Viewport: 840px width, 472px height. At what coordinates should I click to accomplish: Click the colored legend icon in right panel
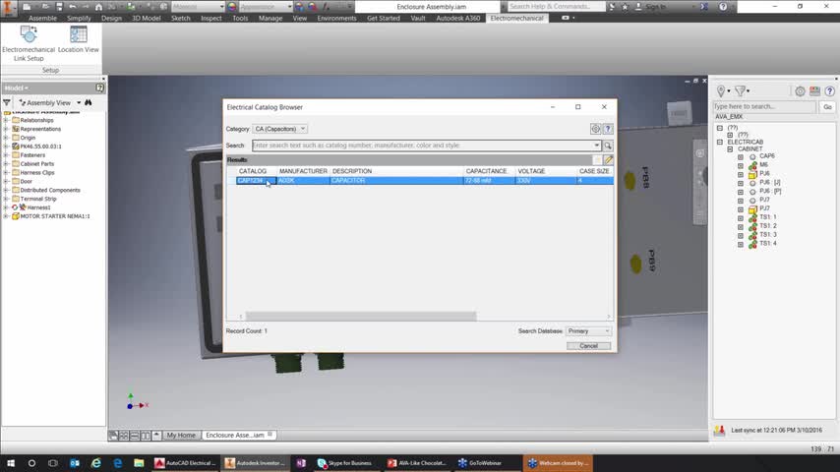(814, 91)
